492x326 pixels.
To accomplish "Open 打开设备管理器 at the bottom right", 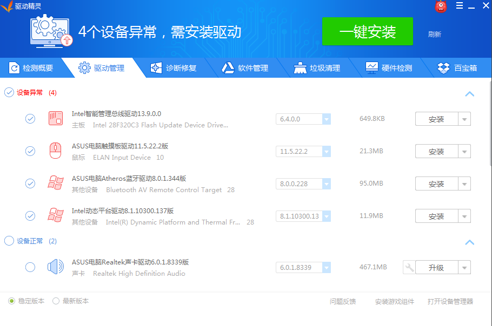I will tap(450, 302).
